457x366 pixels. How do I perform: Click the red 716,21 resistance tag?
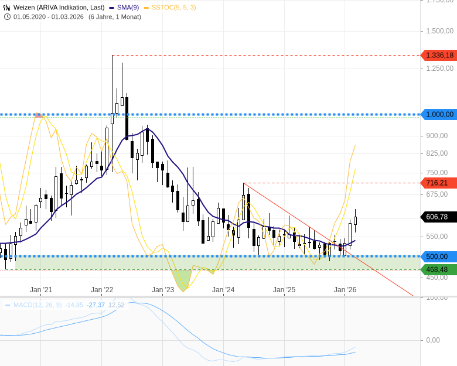point(439,183)
